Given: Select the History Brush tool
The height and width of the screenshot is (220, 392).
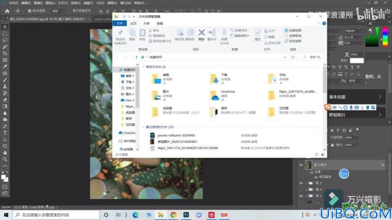Looking at the screenshot, I should click(5, 93).
